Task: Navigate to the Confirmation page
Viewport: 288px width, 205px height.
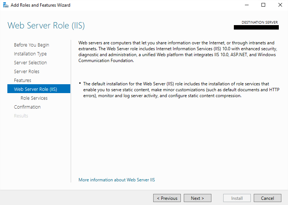Action: tap(27, 107)
